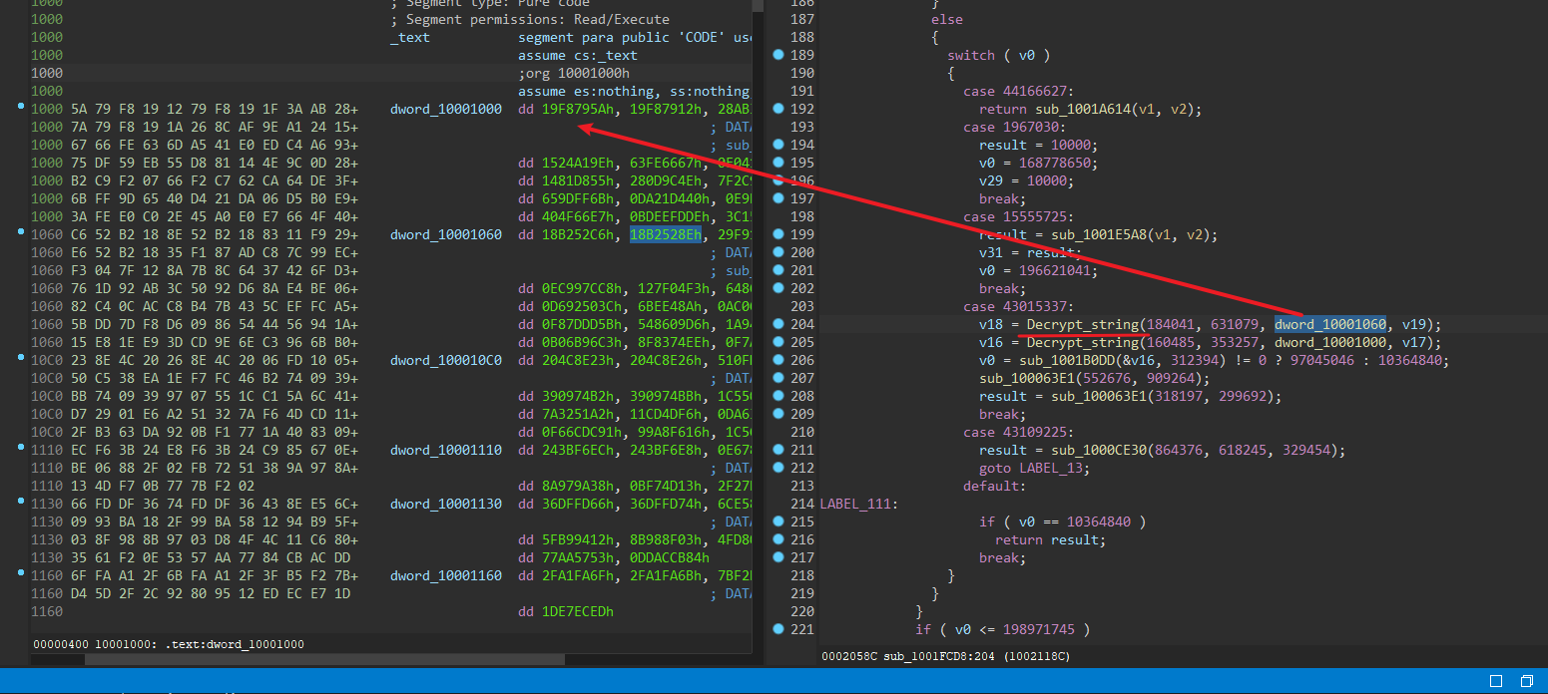Toggle breakpoint dot on pseudocode line 221

(x=778, y=629)
